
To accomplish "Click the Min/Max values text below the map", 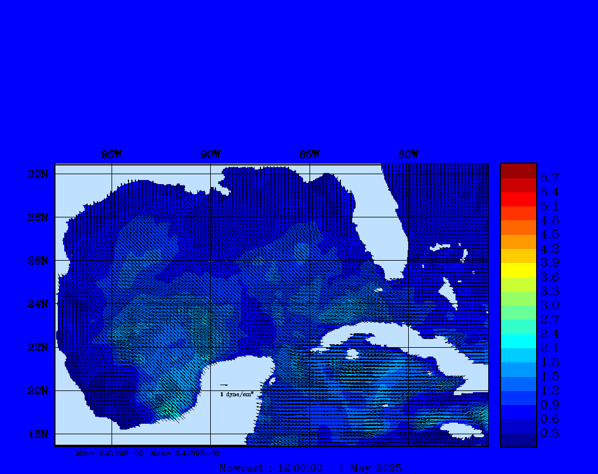I will [148, 453].
